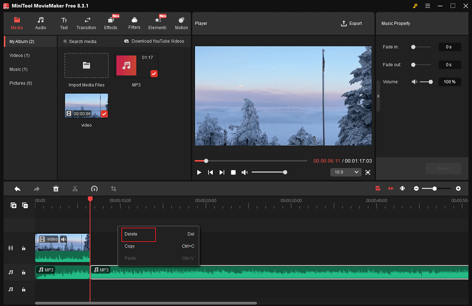Image resolution: width=472 pixels, height=306 pixels.
Task: Click the add track icon
Action: coord(13,205)
